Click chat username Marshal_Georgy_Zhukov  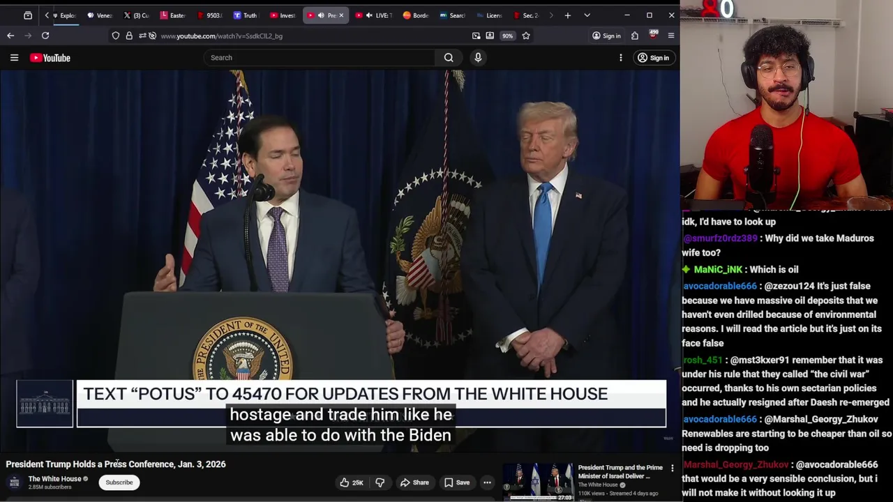735,464
